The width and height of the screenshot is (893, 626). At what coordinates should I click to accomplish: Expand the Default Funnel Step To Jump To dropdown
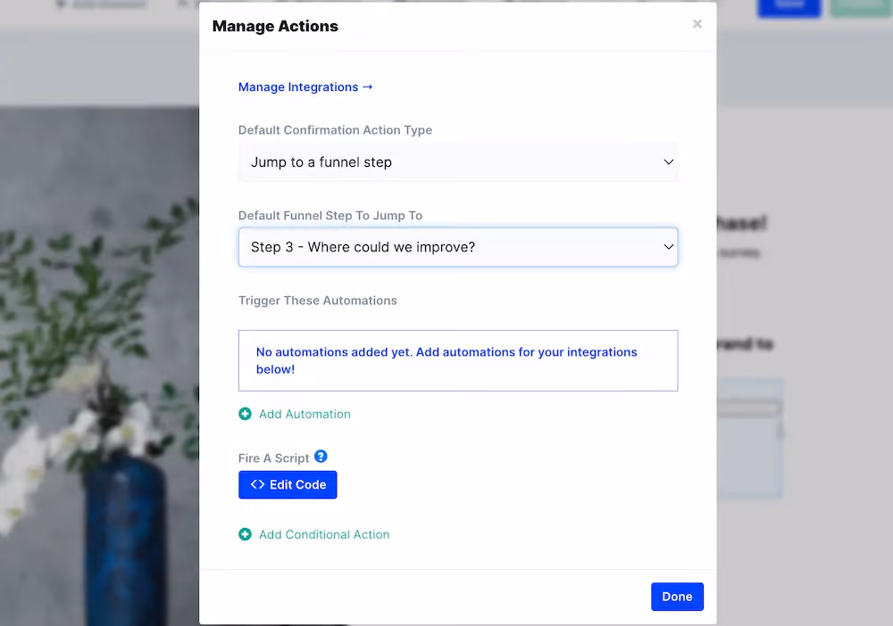pyautogui.click(x=458, y=247)
